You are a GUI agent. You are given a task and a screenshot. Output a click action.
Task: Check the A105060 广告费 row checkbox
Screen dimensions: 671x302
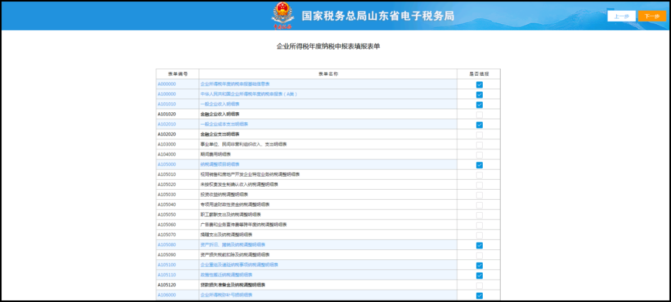[x=479, y=225]
